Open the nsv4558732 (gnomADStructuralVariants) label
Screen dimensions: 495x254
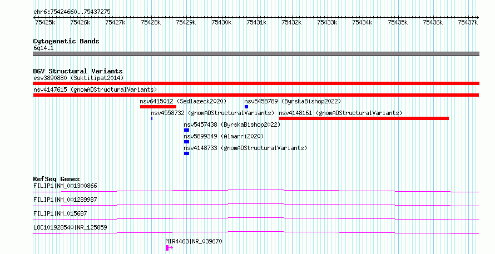[x=212, y=113]
